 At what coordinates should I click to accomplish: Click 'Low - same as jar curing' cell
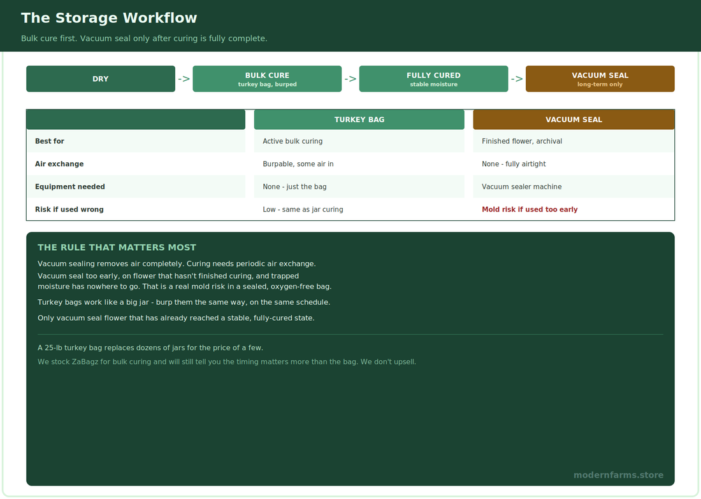click(x=359, y=209)
